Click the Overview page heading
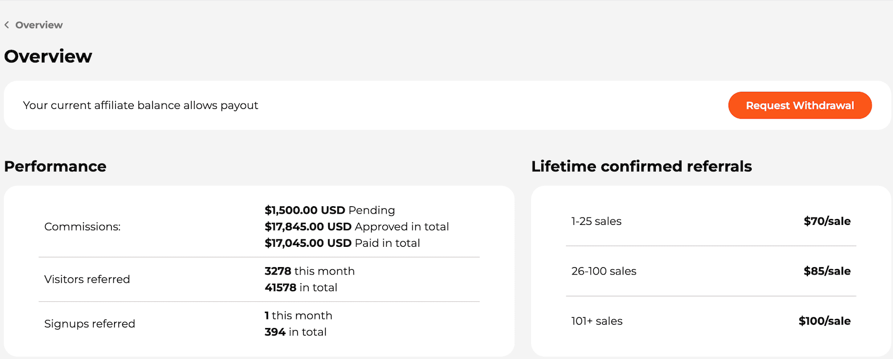Image resolution: width=893 pixels, height=359 pixels. [x=48, y=56]
